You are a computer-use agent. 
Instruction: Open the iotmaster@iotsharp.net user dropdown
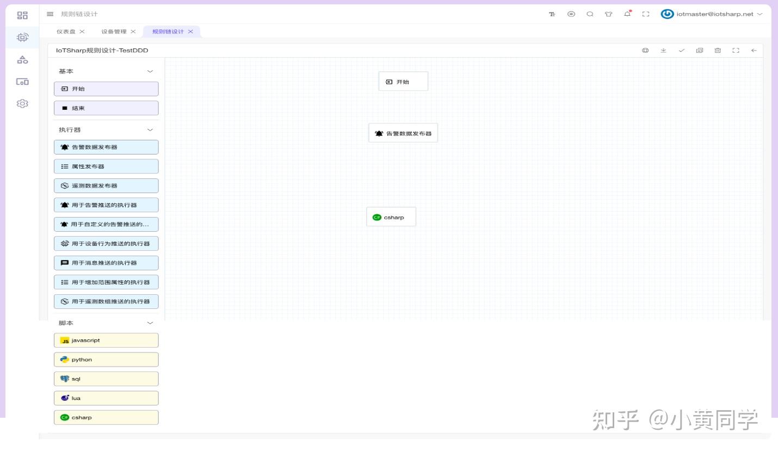[712, 14]
